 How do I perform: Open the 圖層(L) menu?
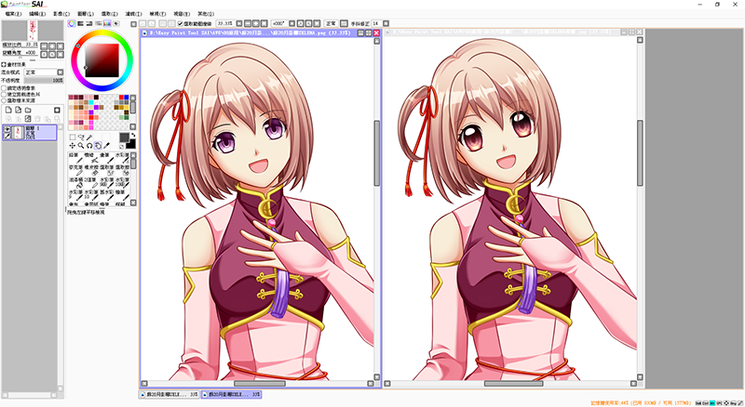coord(86,14)
